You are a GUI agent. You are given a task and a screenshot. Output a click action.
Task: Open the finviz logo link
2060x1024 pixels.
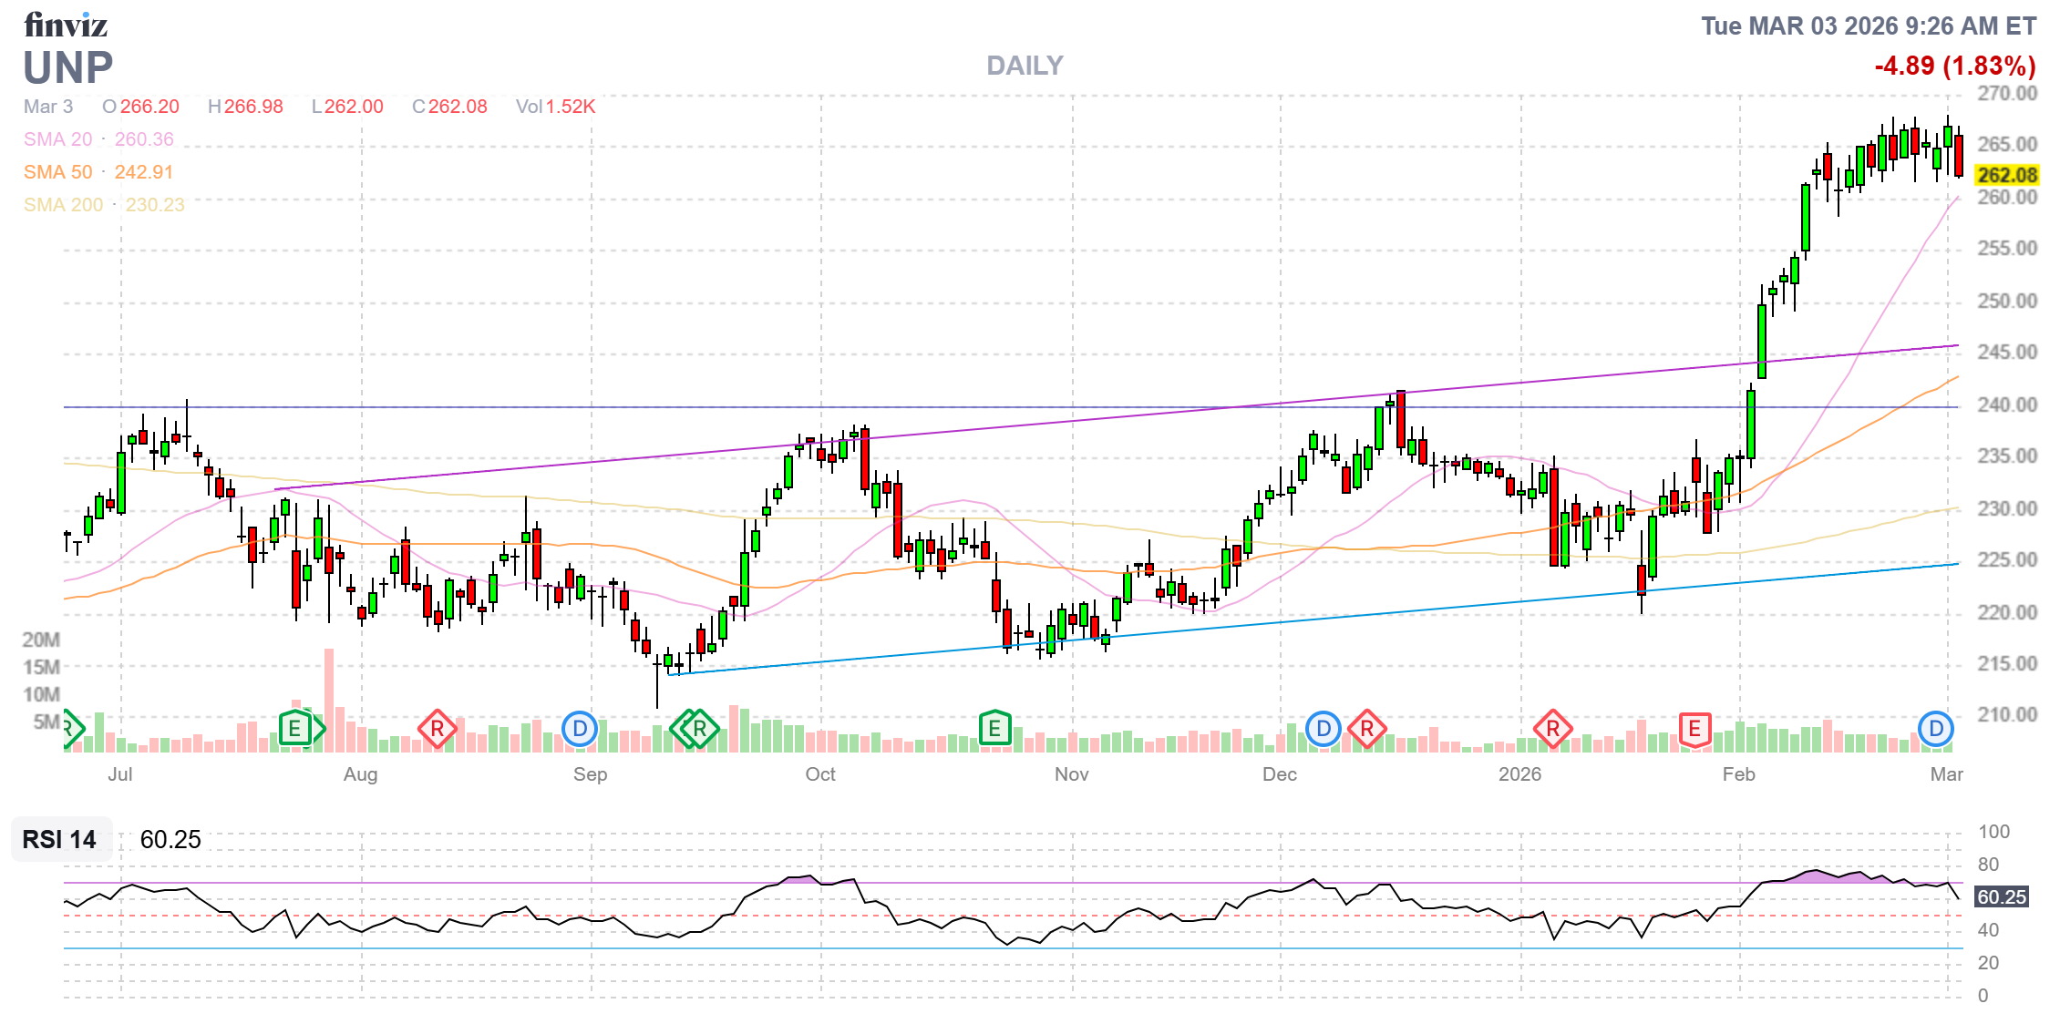click(66, 26)
